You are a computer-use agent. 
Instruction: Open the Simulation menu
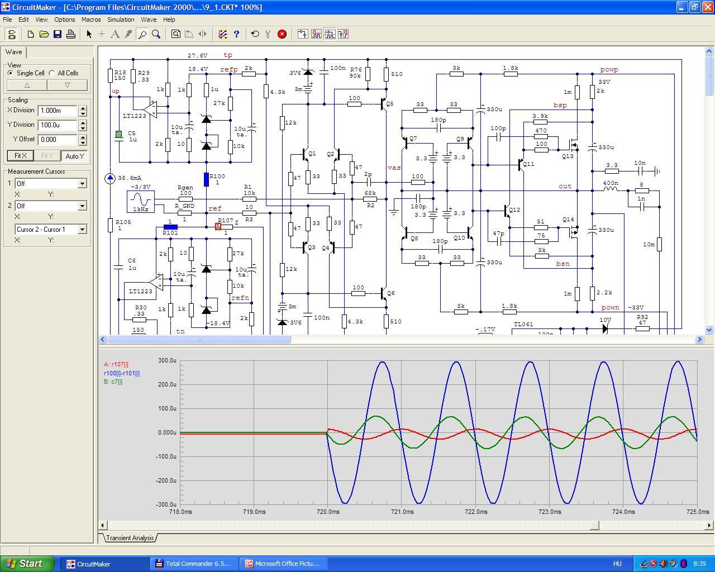click(121, 20)
